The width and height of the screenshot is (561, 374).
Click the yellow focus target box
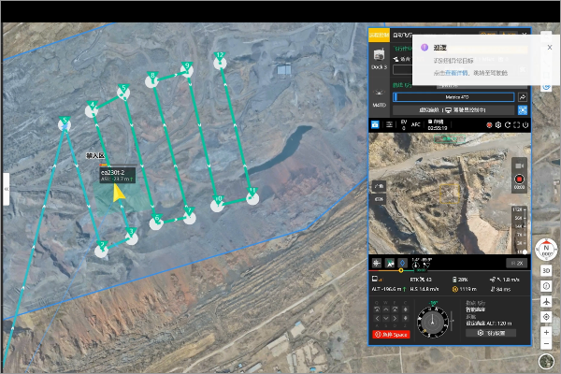click(450, 194)
